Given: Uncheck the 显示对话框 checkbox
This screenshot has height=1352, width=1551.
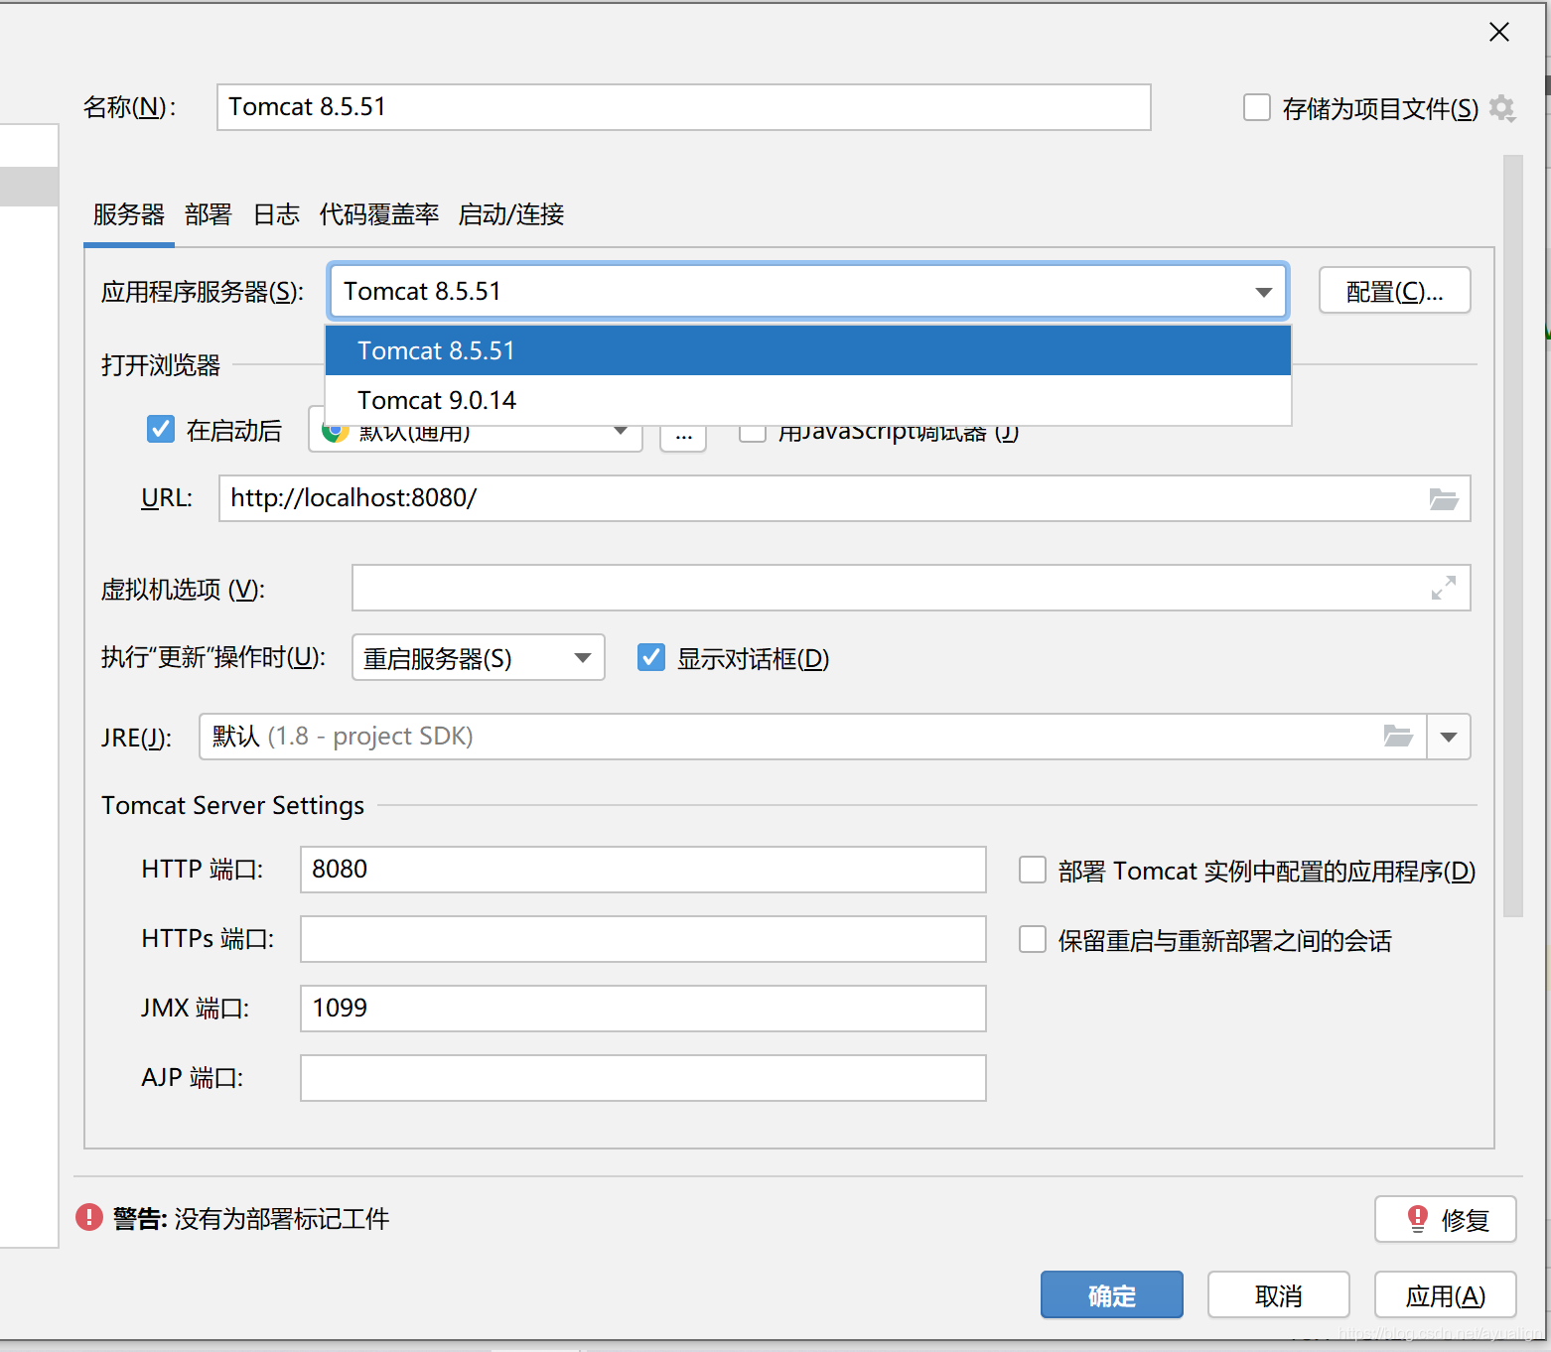Looking at the screenshot, I should coord(651,657).
